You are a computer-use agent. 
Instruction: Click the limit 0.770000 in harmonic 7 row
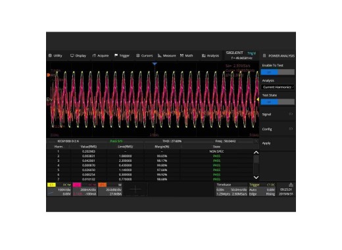[125, 179]
